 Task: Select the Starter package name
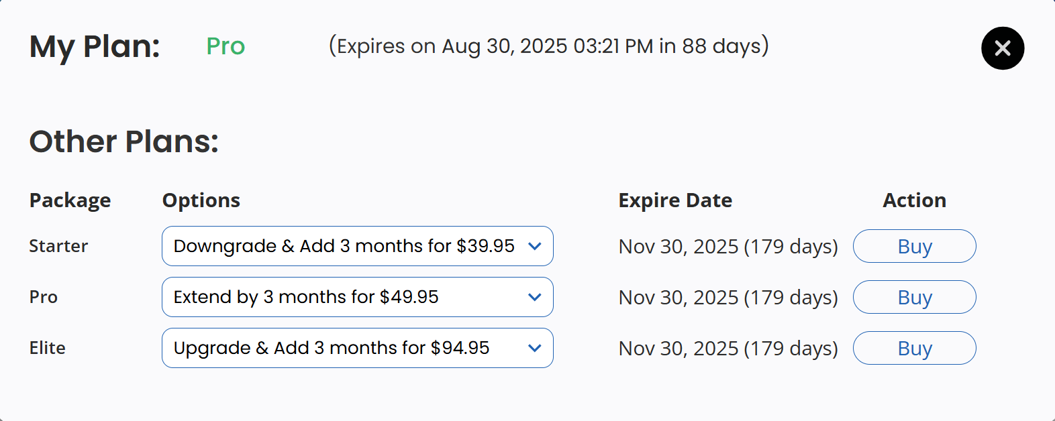coord(58,246)
